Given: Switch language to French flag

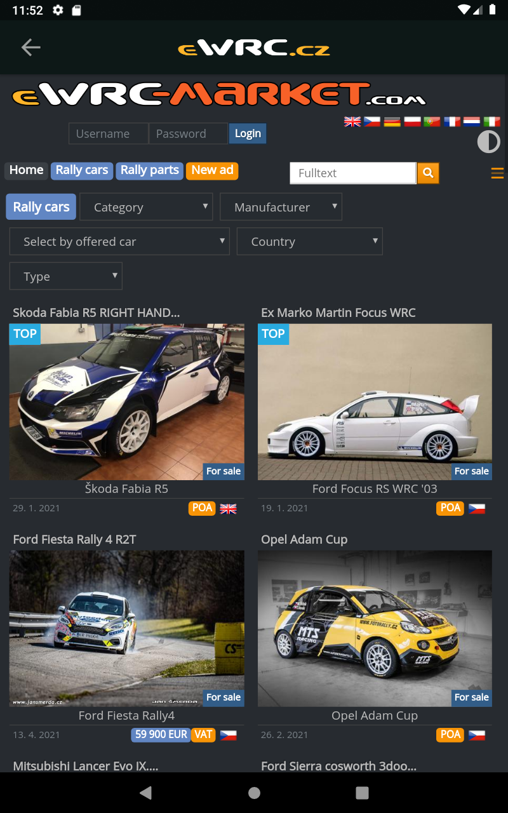Looking at the screenshot, I should click(x=452, y=121).
